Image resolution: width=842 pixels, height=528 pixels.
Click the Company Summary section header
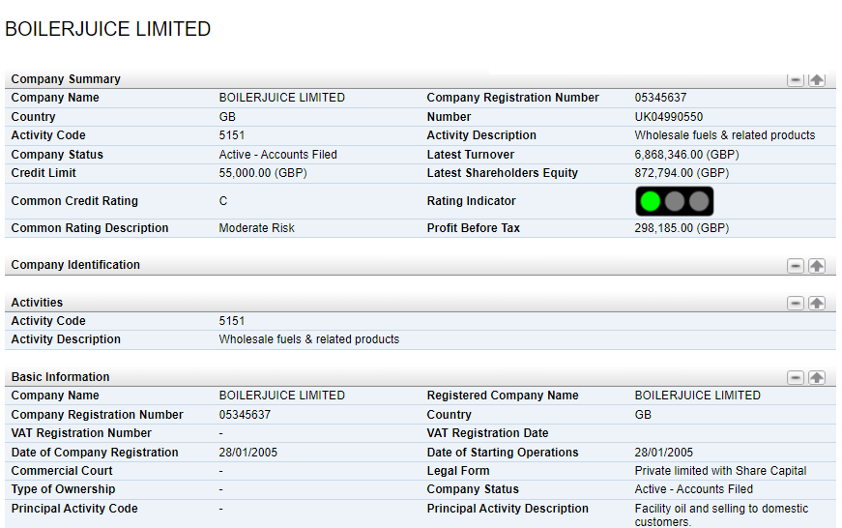point(421,79)
